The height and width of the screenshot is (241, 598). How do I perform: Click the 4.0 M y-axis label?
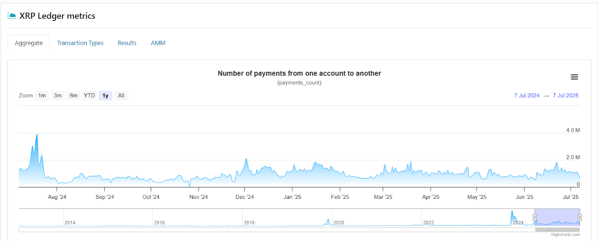pos(573,130)
